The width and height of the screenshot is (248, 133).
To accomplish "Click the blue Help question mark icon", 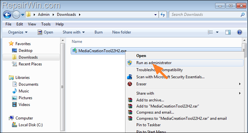I will (x=240, y=32).
